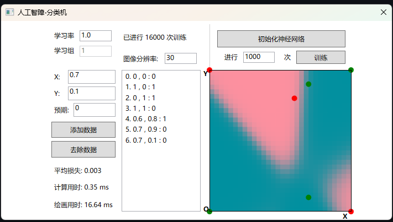Click the X coordinate input field
393x222 pixels.
pos(92,77)
